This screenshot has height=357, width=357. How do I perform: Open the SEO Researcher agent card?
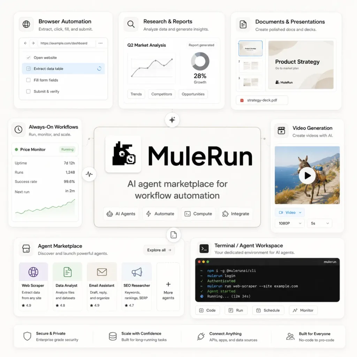point(137,287)
